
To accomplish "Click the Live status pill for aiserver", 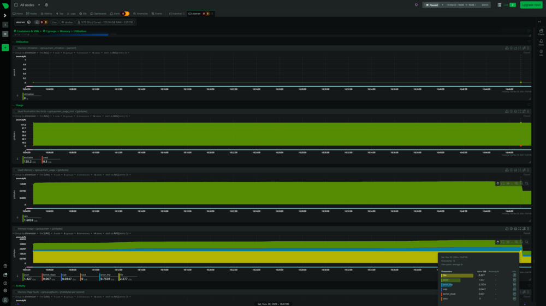I will point(54,22).
